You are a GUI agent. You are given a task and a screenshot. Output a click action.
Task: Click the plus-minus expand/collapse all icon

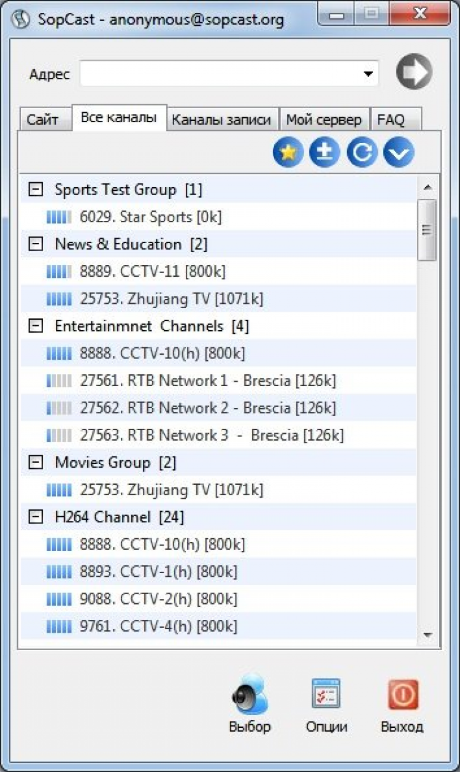[x=325, y=153]
